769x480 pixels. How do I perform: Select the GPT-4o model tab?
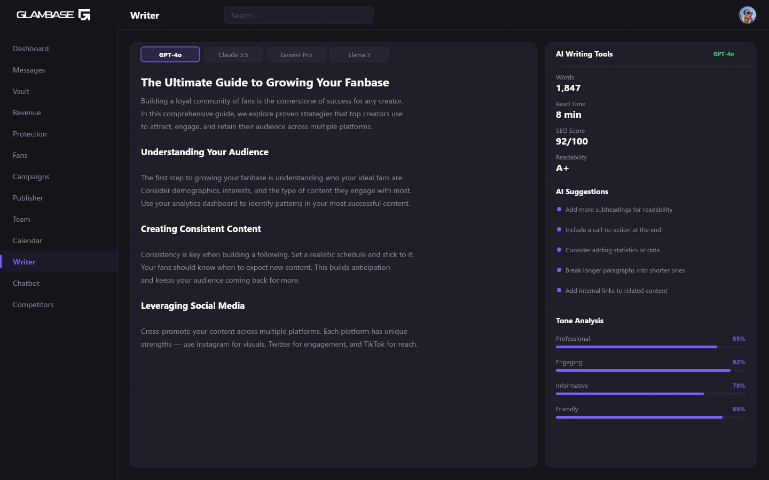pyautogui.click(x=170, y=55)
